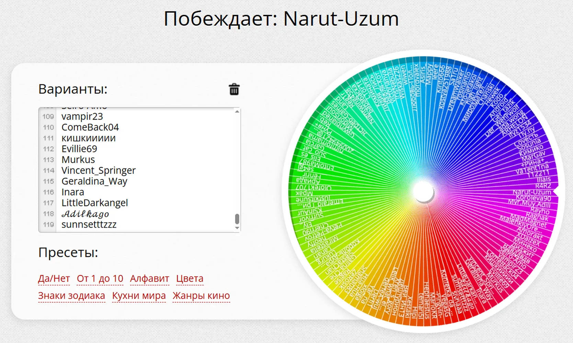The width and height of the screenshot is (573, 343).
Task: Click the sunnsetttzzz line
Action: click(x=89, y=225)
